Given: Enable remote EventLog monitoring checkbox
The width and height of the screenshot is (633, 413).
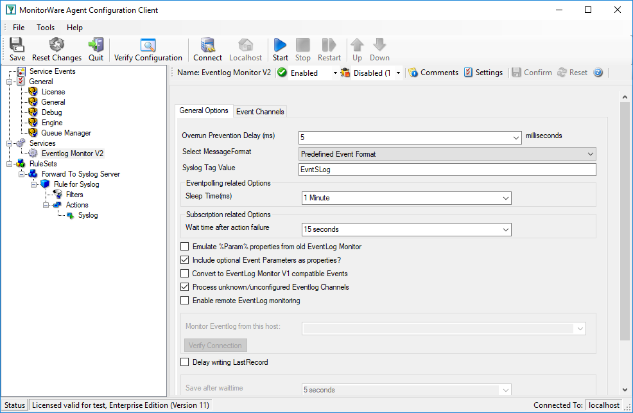Looking at the screenshot, I should click(x=184, y=301).
